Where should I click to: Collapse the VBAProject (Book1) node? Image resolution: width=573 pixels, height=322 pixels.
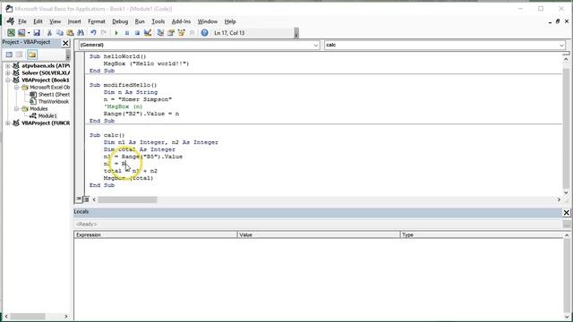click(8, 80)
